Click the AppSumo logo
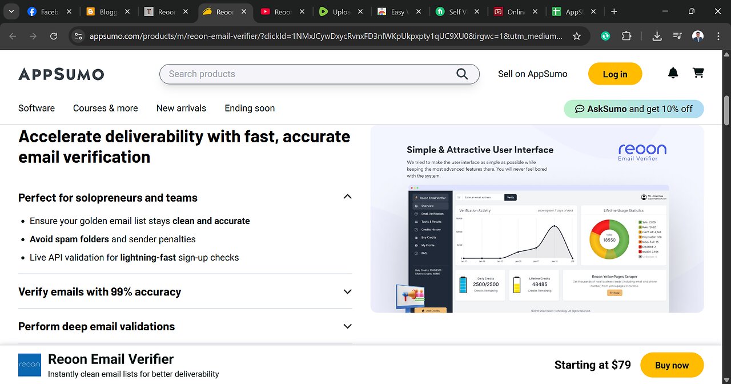The height and width of the screenshot is (384, 731). point(61,74)
